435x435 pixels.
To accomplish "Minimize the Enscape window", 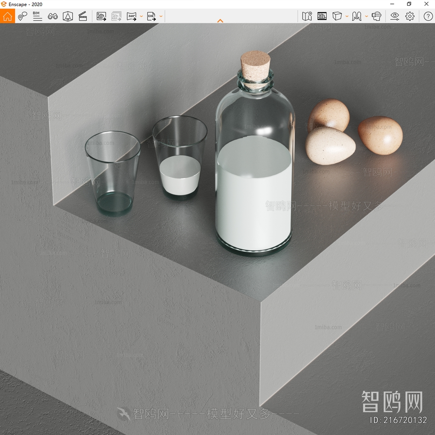I will (x=392, y=4).
